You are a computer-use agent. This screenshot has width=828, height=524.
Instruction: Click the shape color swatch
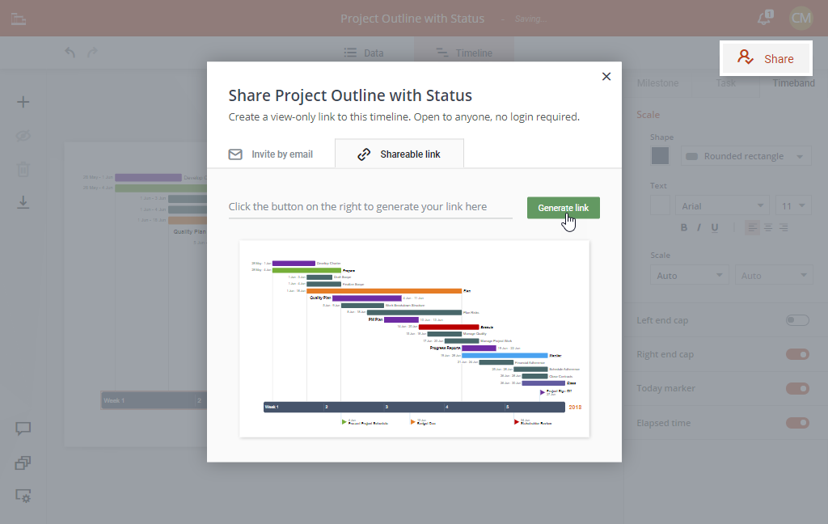pos(661,156)
